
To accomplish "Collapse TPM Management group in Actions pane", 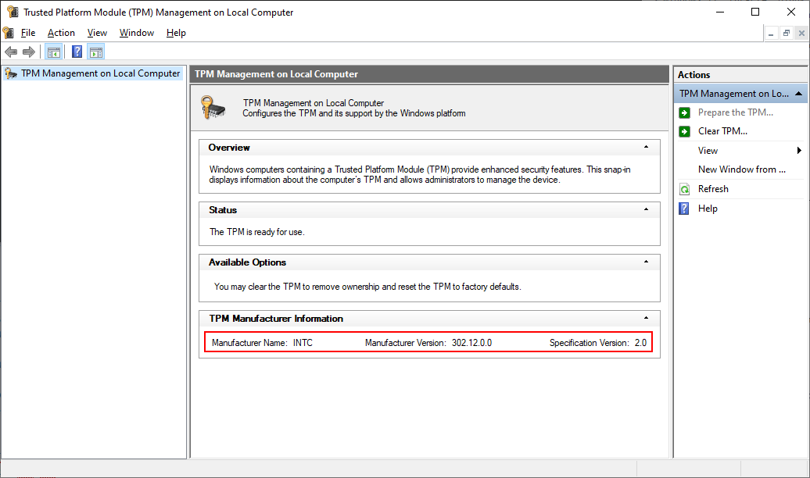I will click(798, 94).
